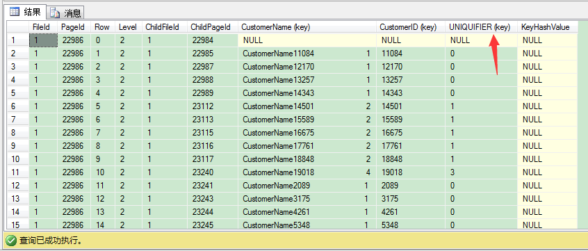Click the Row cell with value 10
This screenshot has height=251, width=588.
[x=103, y=172]
